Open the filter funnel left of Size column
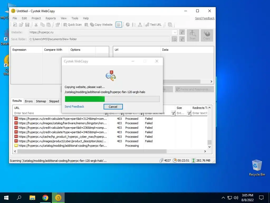The width and height of the screenshot is (270, 203). click(x=173, y=113)
